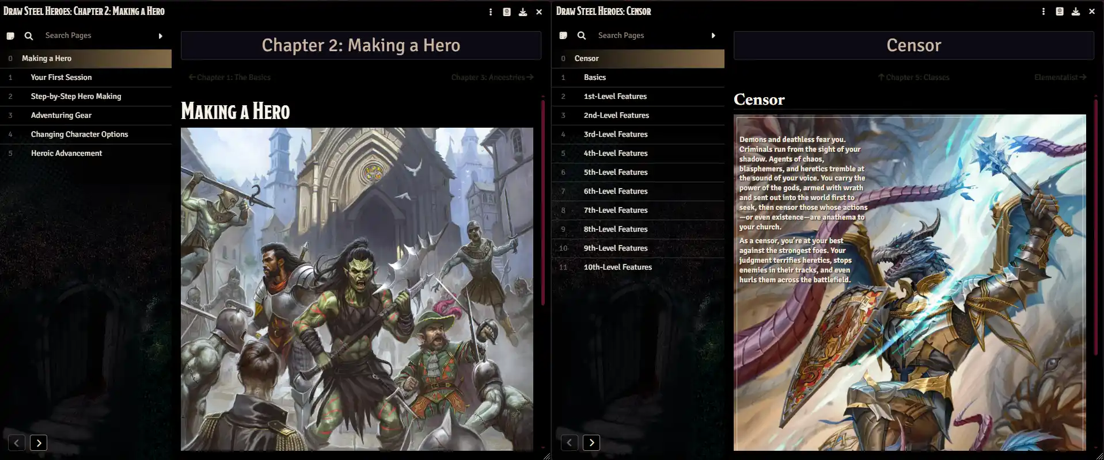Viewport: 1104px width, 460px height.
Task: Open Basics page in Censor window
Action: [x=638, y=78]
